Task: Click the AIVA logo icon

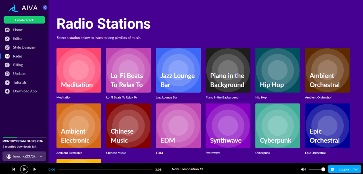Action: (x=13, y=8)
